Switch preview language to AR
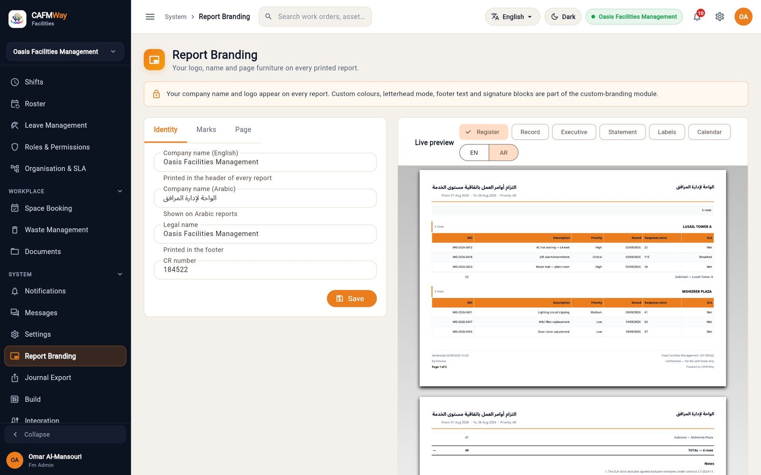 point(503,152)
